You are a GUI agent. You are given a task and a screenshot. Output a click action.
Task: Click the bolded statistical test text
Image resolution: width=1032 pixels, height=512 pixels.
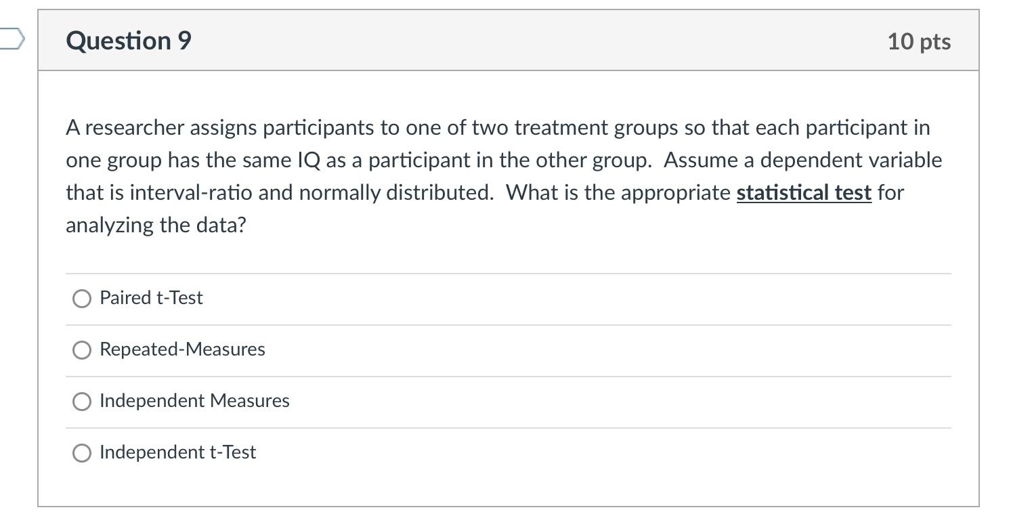[x=803, y=192]
